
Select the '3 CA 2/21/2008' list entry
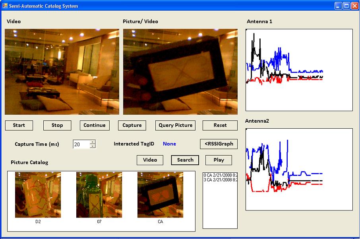coord(220,180)
